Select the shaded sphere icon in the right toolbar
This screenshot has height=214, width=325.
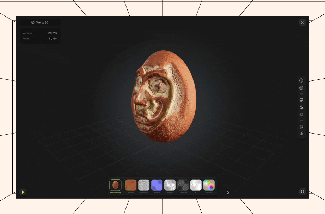(x=301, y=88)
